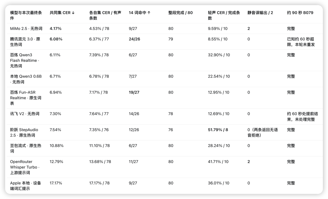Select the 本地 Qwen3 0.6B row label
The height and width of the screenshot is (199, 328).
pos(26,79)
